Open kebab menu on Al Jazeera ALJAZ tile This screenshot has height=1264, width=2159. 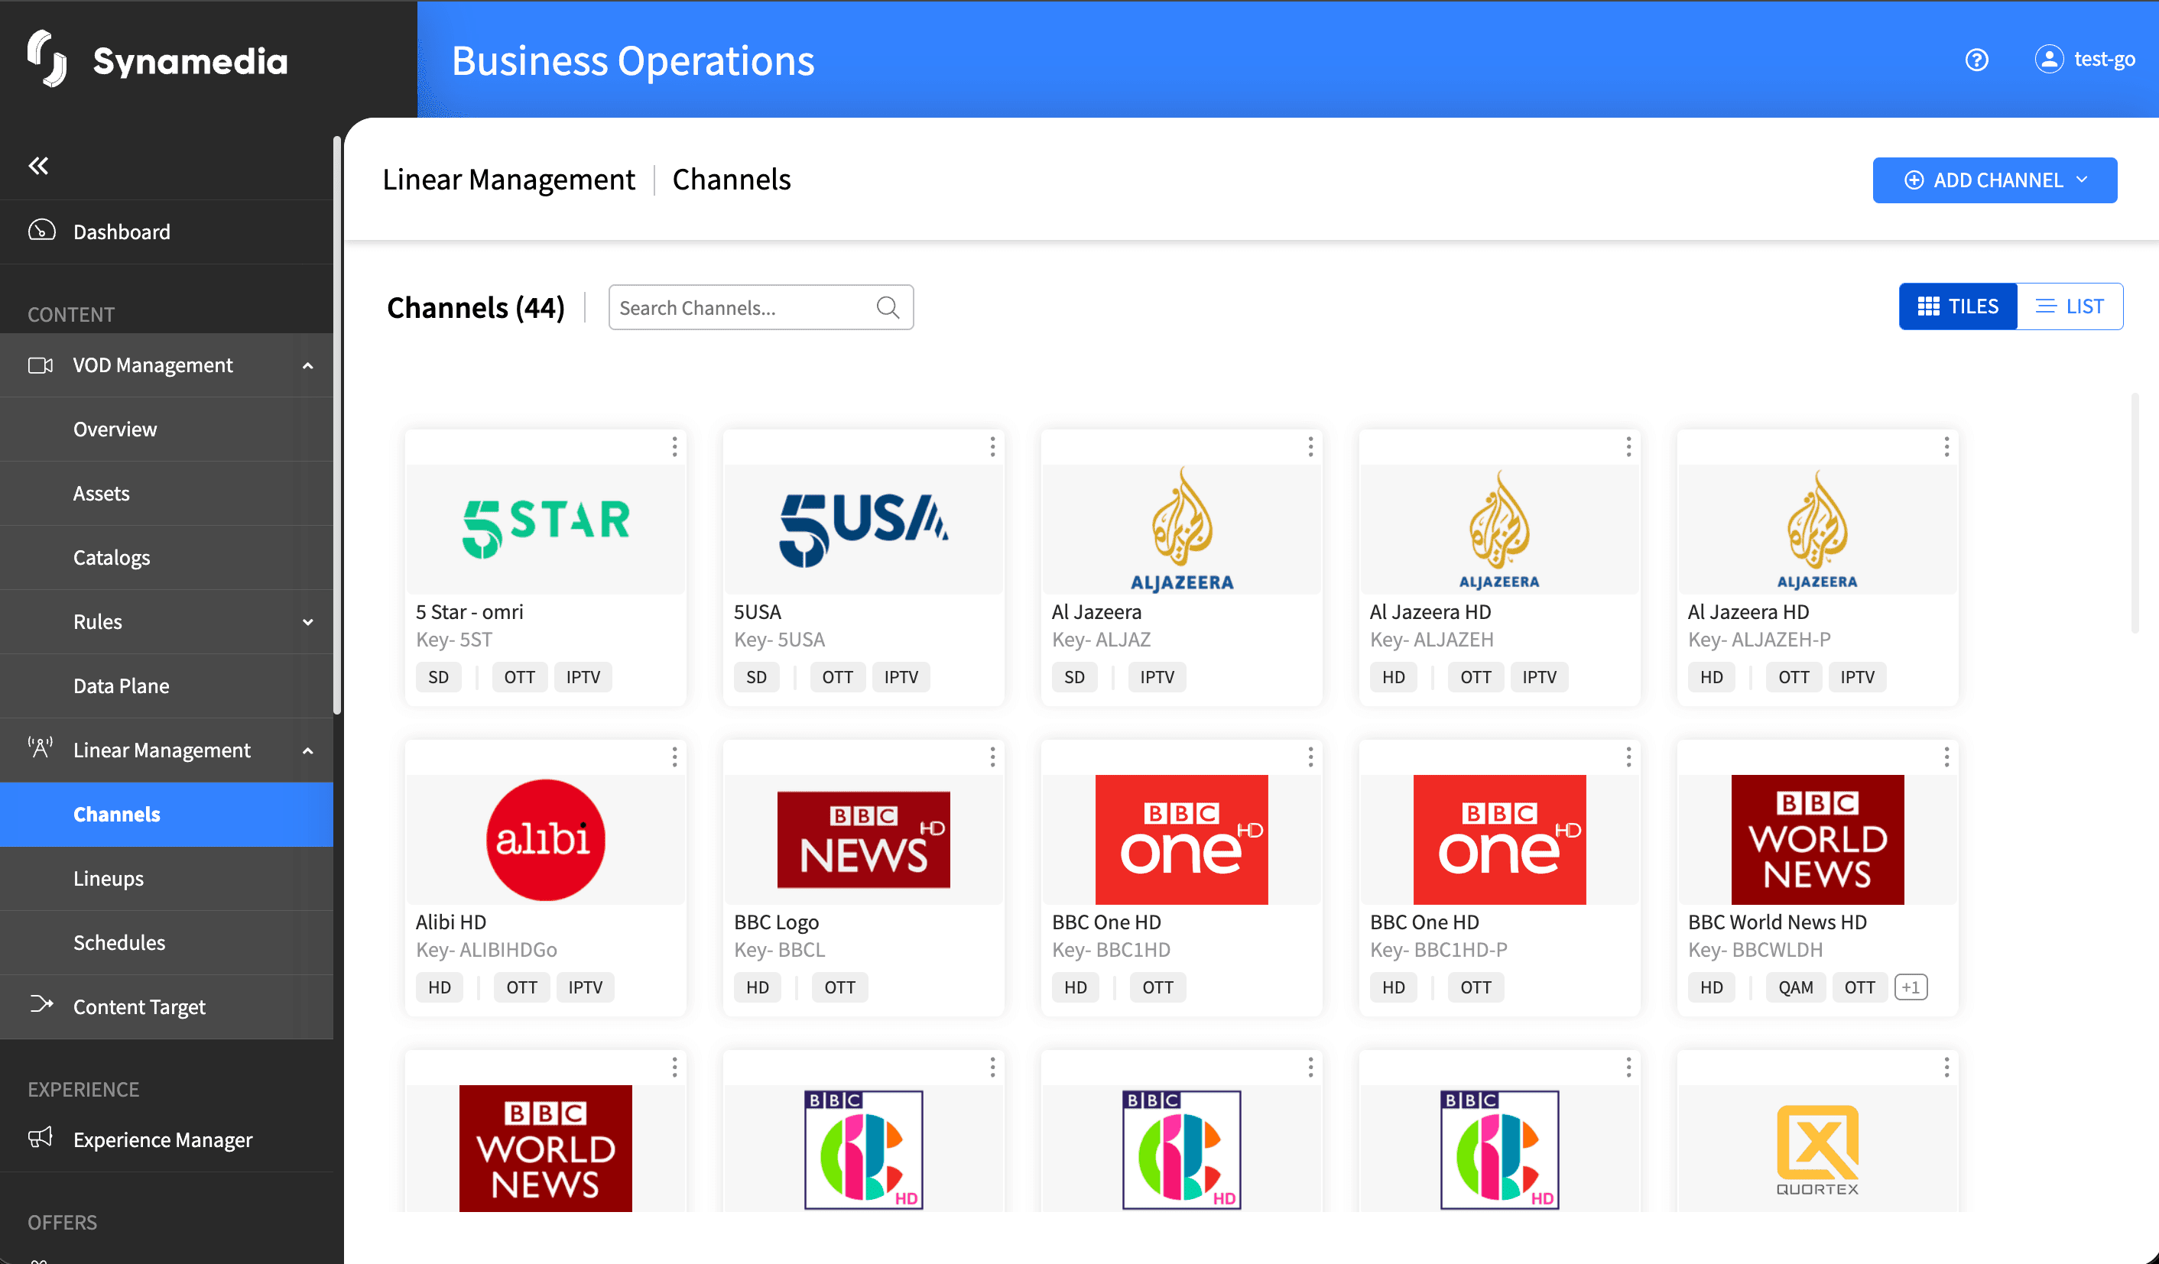(x=1310, y=447)
